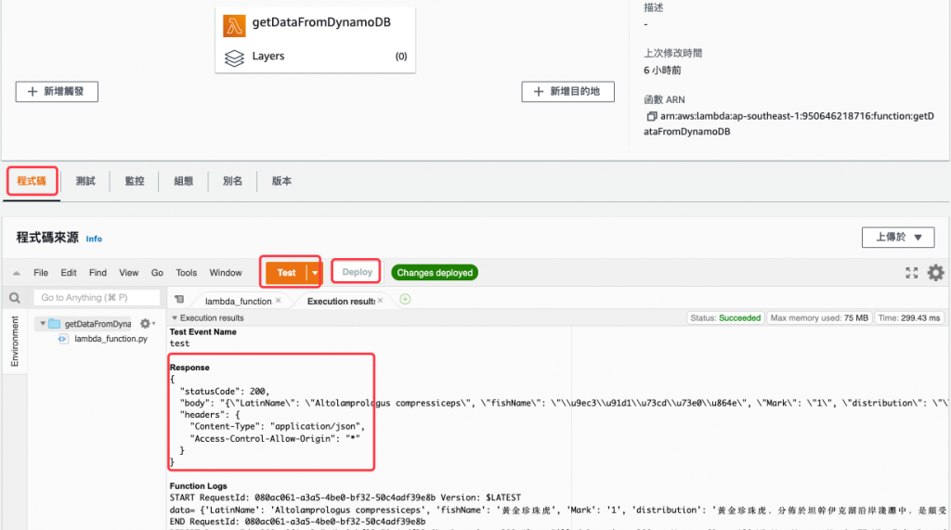The width and height of the screenshot is (951, 530).
Task: Select the lambda_function editor tab
Action: click(238, 301)
